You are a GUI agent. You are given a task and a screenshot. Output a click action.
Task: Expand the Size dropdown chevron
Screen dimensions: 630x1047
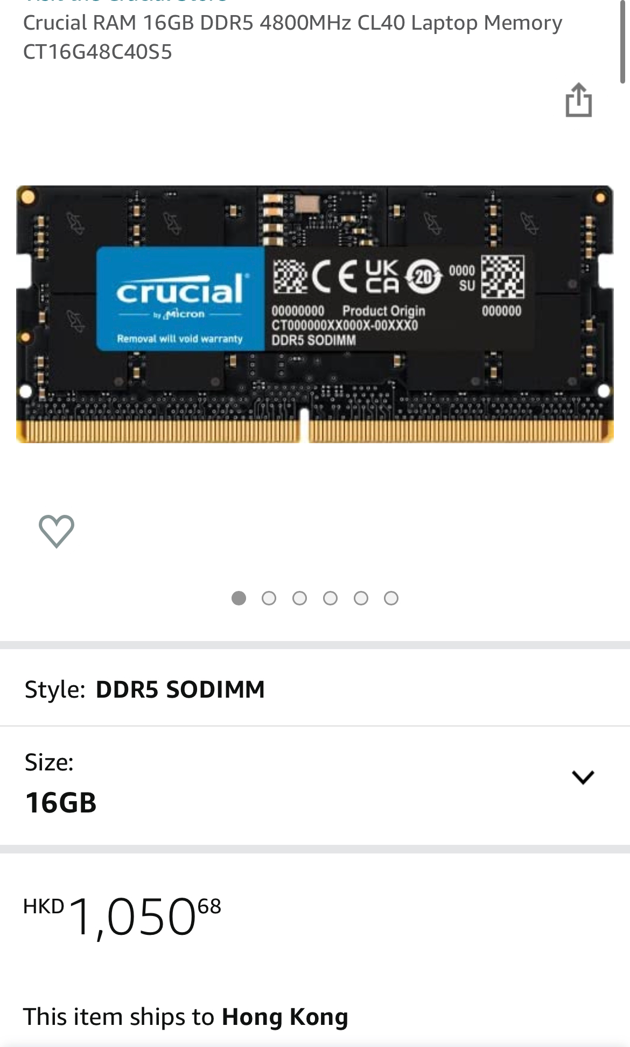tap(583, 777)
